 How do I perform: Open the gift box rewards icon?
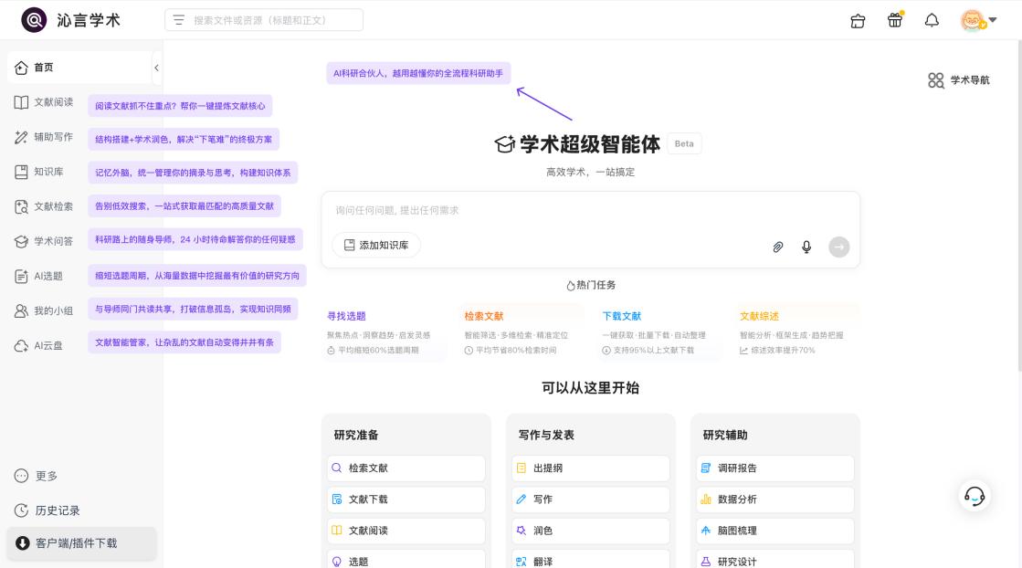pos(895,20)
